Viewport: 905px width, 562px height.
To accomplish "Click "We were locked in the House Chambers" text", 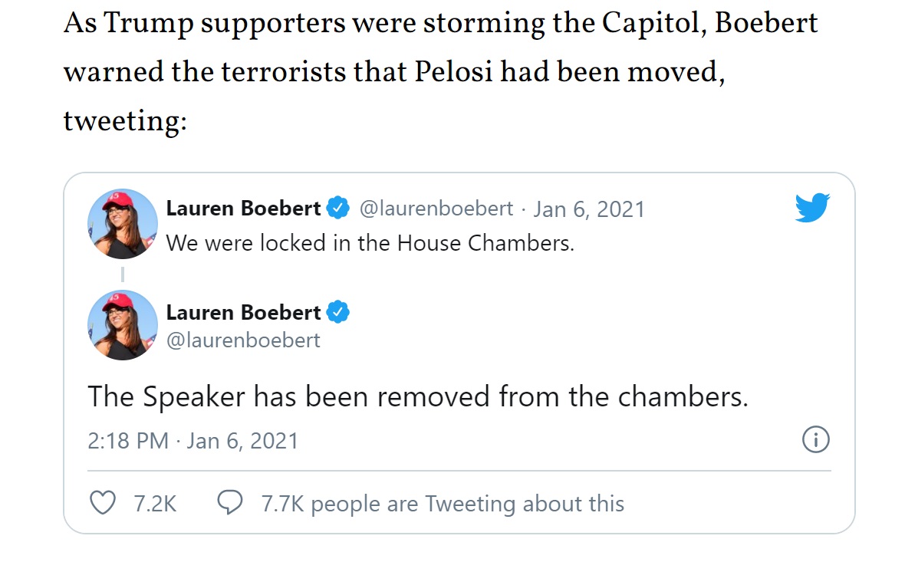I will (370, 243).
